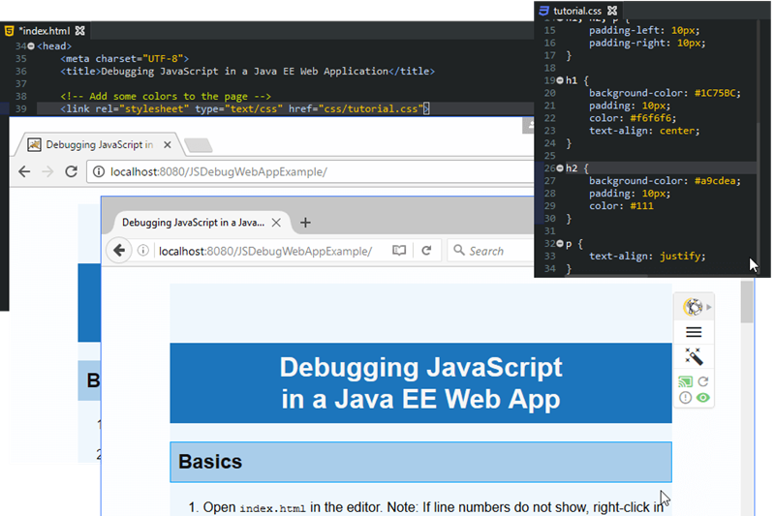Open the CodeLive globe icon in floating toolbar
Screen dimensions: 775x516
(x=694, y=307)
